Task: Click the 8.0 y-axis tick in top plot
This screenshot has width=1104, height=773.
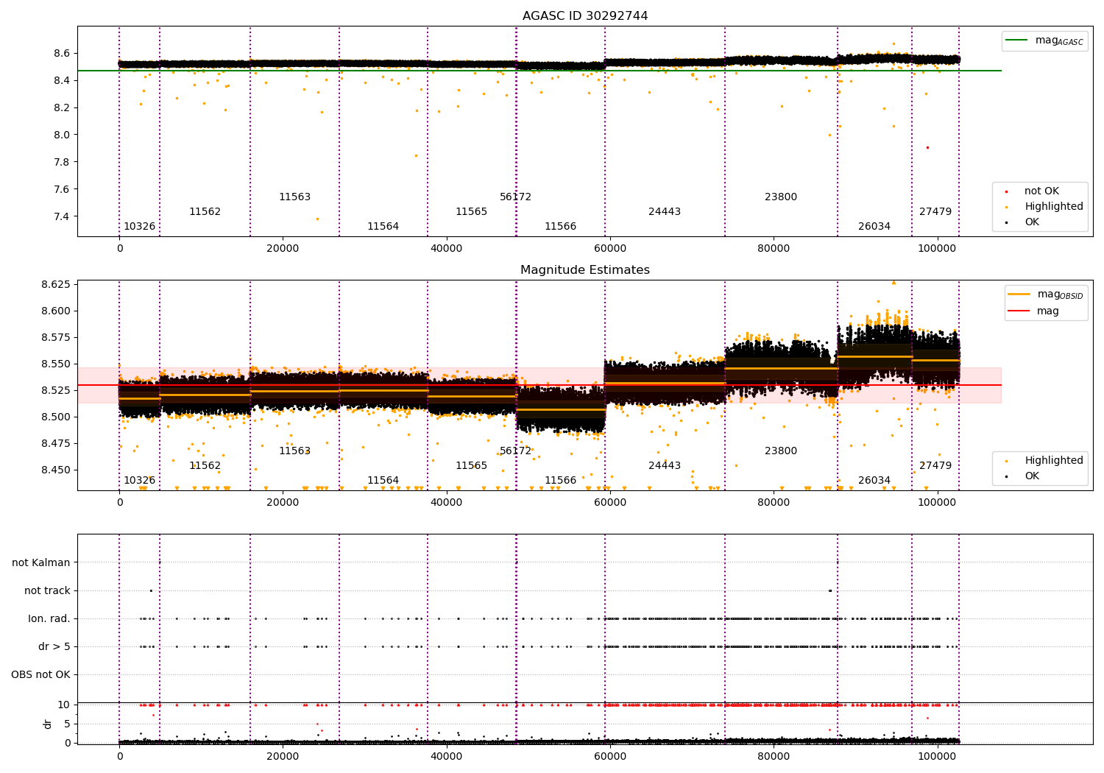Action: point(61,135)
